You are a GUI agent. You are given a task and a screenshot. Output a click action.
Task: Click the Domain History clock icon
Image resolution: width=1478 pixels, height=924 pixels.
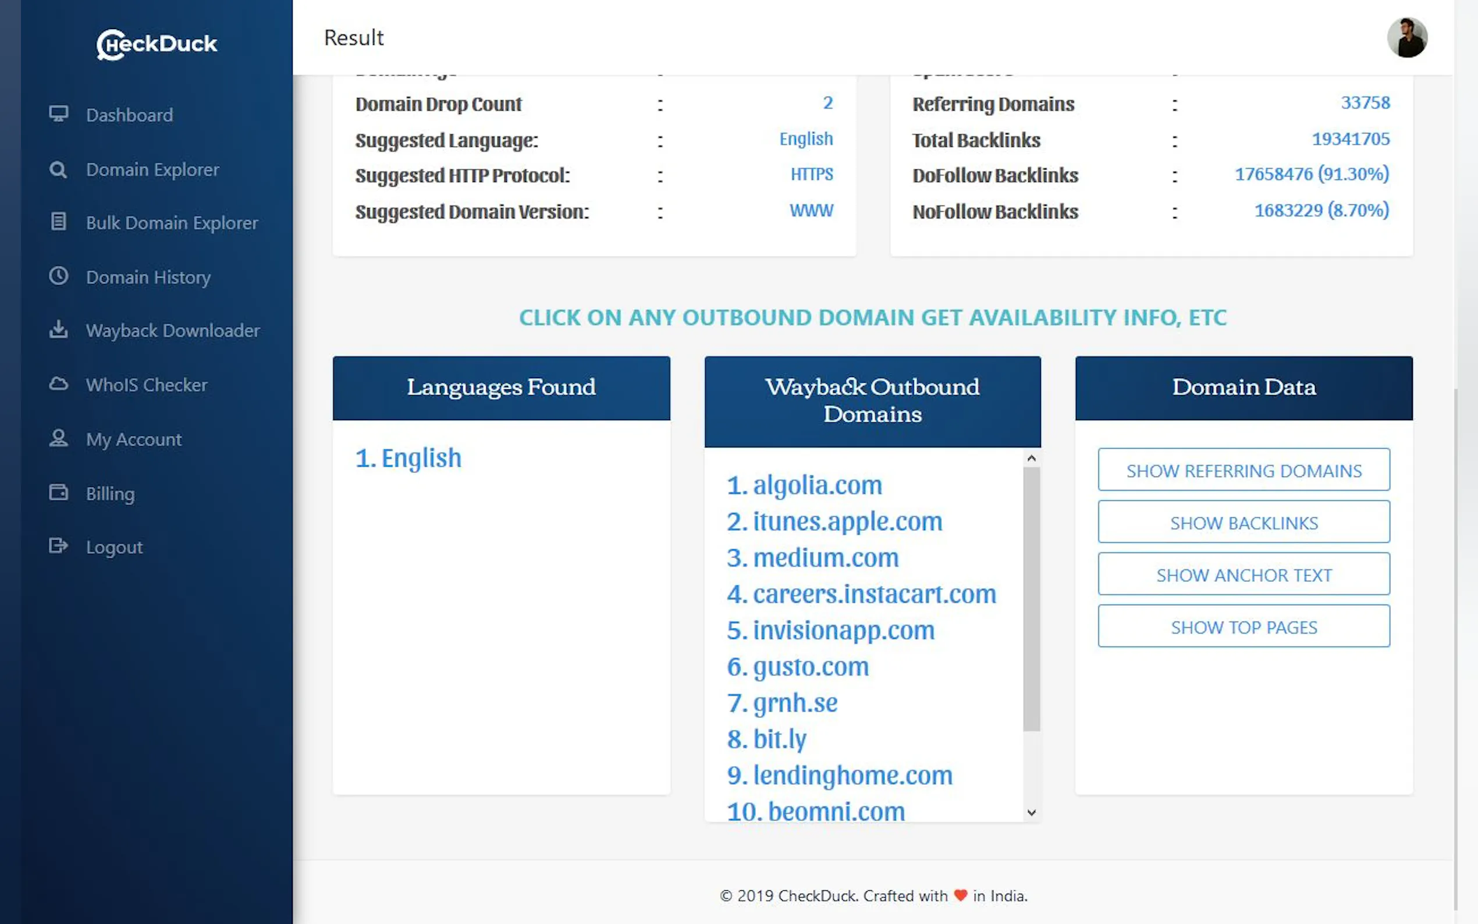[x=59, y=276]
